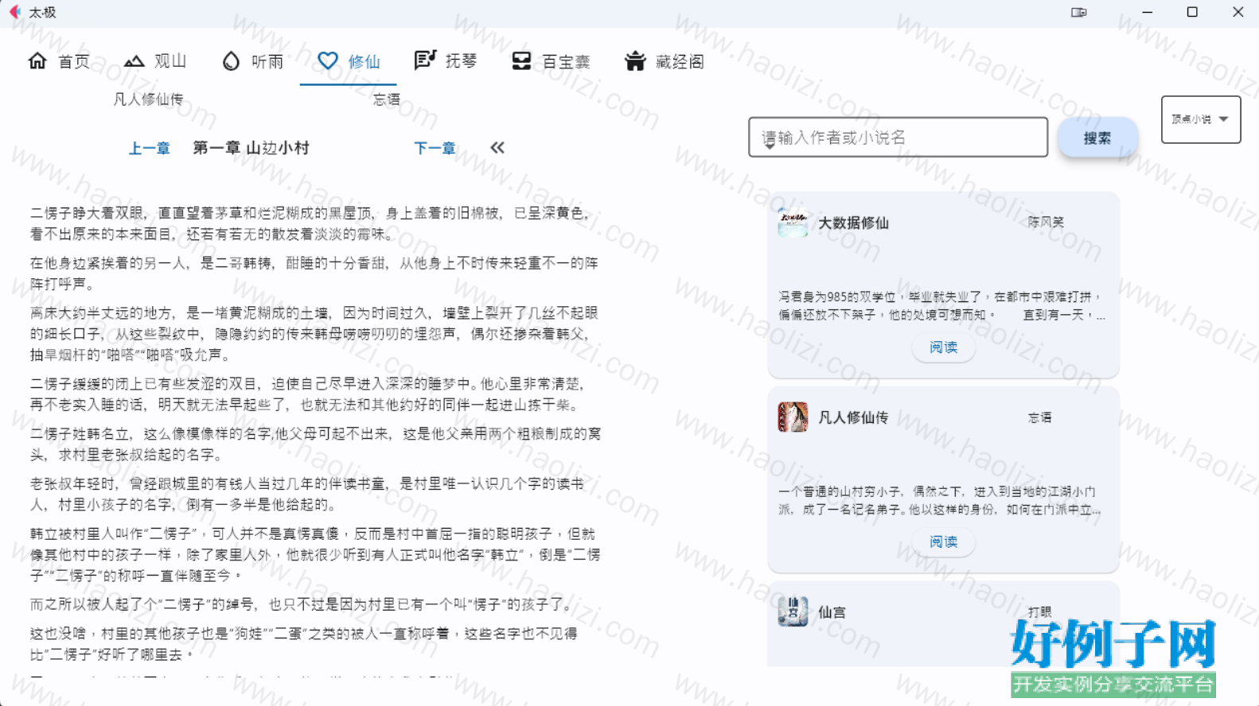This screenshot has height=706, width=1259.
Task: Click the 大数据修仙 cover thumbnail
Action: click(793, 223)
